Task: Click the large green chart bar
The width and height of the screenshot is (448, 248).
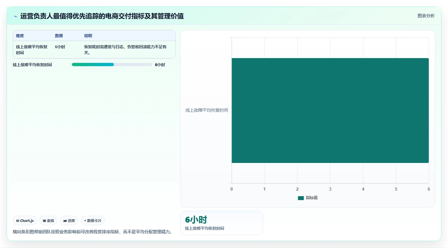Action: tap(330, 110)
